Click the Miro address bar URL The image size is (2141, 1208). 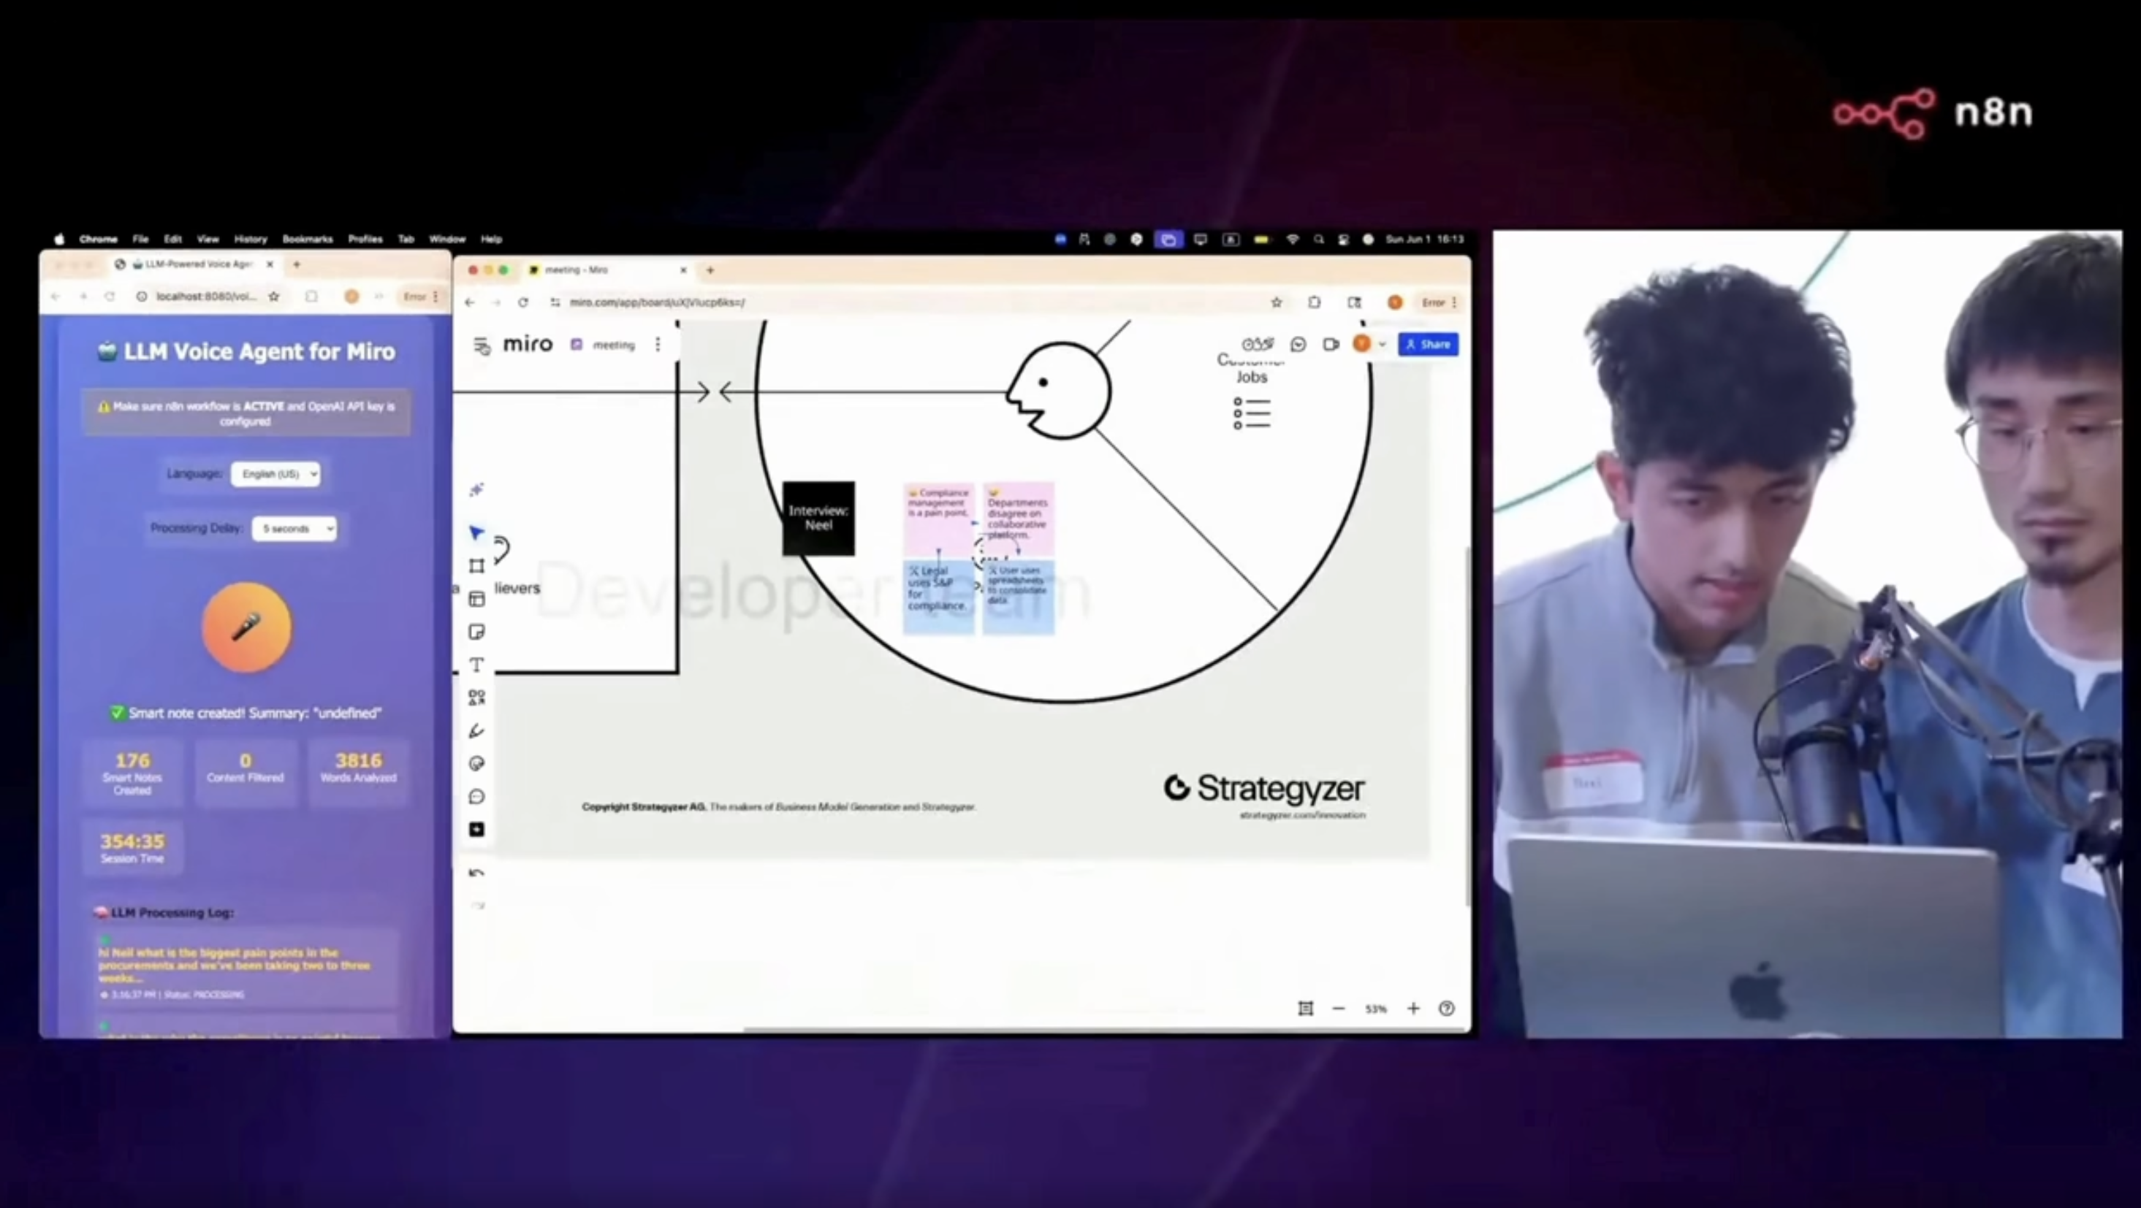click(x=657, y=302)
